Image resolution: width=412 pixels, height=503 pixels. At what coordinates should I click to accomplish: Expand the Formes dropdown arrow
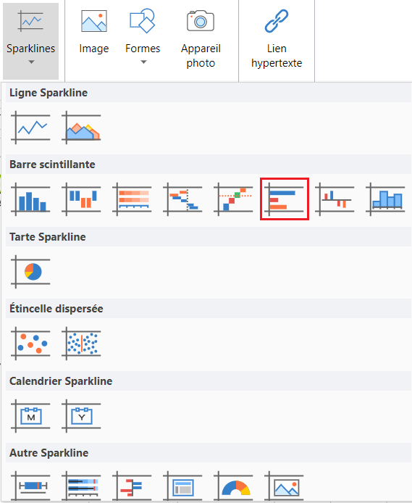[143, 62]
